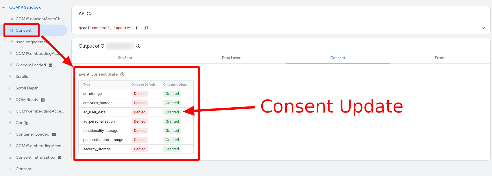Open the Errors tab
This screenshot has height=176, width=492.
[x=440, y=58]
